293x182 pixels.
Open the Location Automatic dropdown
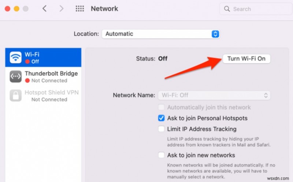[161, 34]
